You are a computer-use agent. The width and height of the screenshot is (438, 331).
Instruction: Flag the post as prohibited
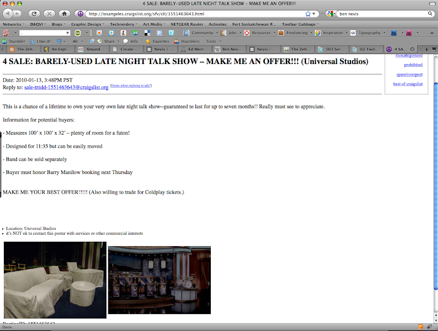point(413,65)
